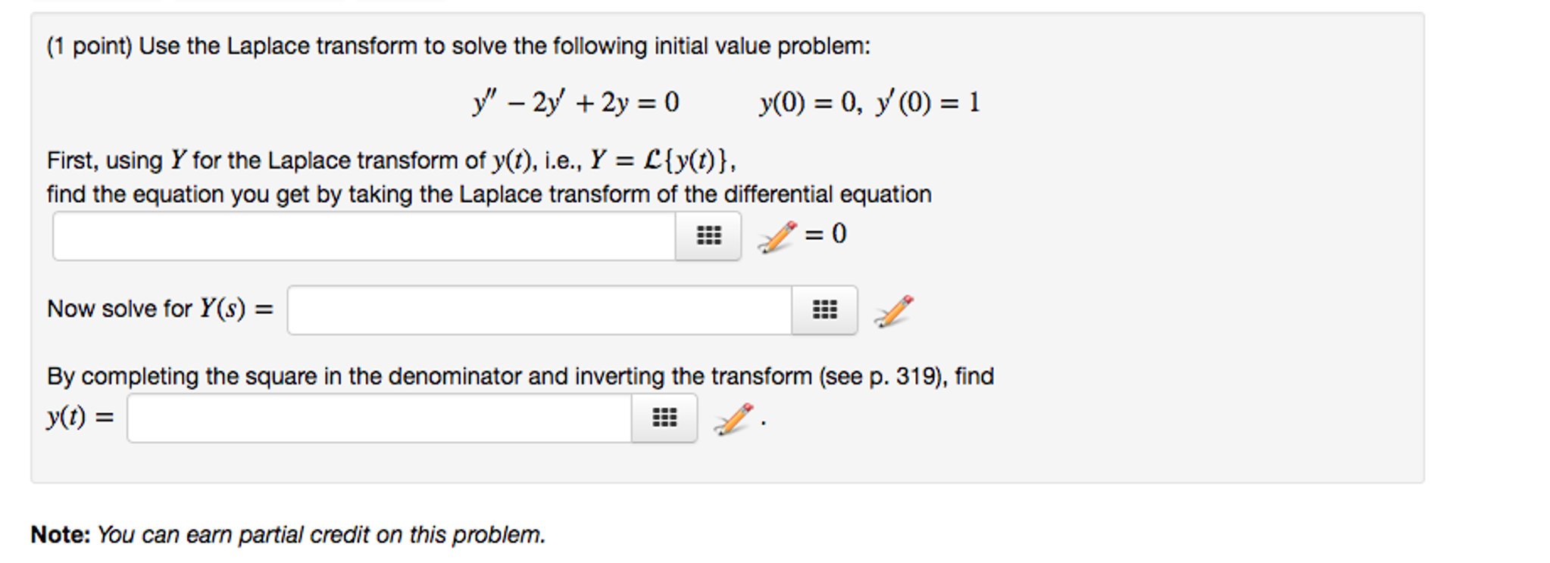Viewport: 1550px width, 563px height.
Task: Click the pencil icon beside the y(t) blank
Action: (x=731, y=418)
